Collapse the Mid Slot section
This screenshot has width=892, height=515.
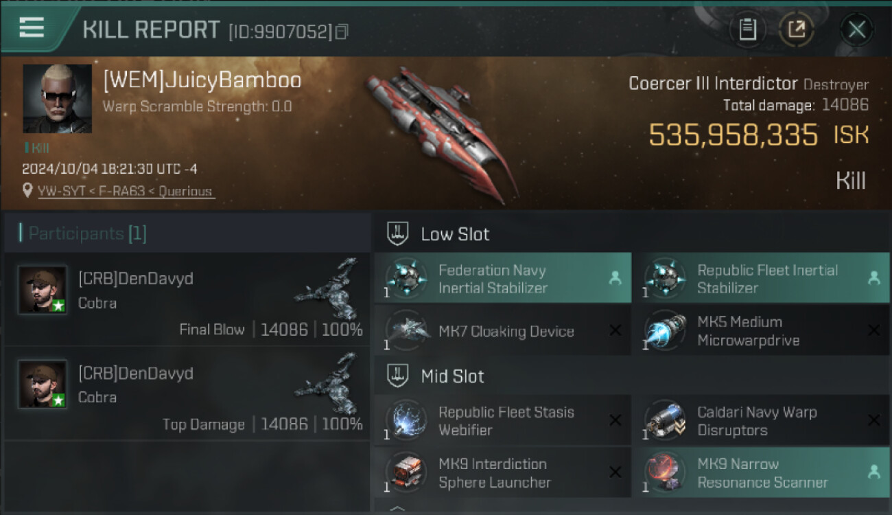pos(399,376)
